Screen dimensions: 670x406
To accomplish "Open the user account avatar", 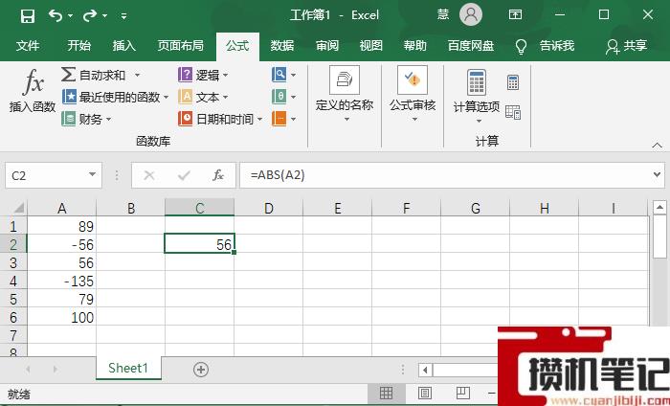I will click(471, 15).
